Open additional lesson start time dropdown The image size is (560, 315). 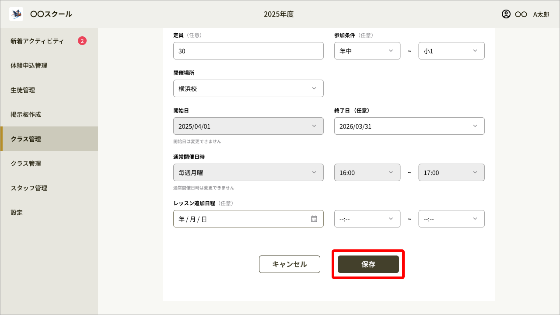point(367,219)
